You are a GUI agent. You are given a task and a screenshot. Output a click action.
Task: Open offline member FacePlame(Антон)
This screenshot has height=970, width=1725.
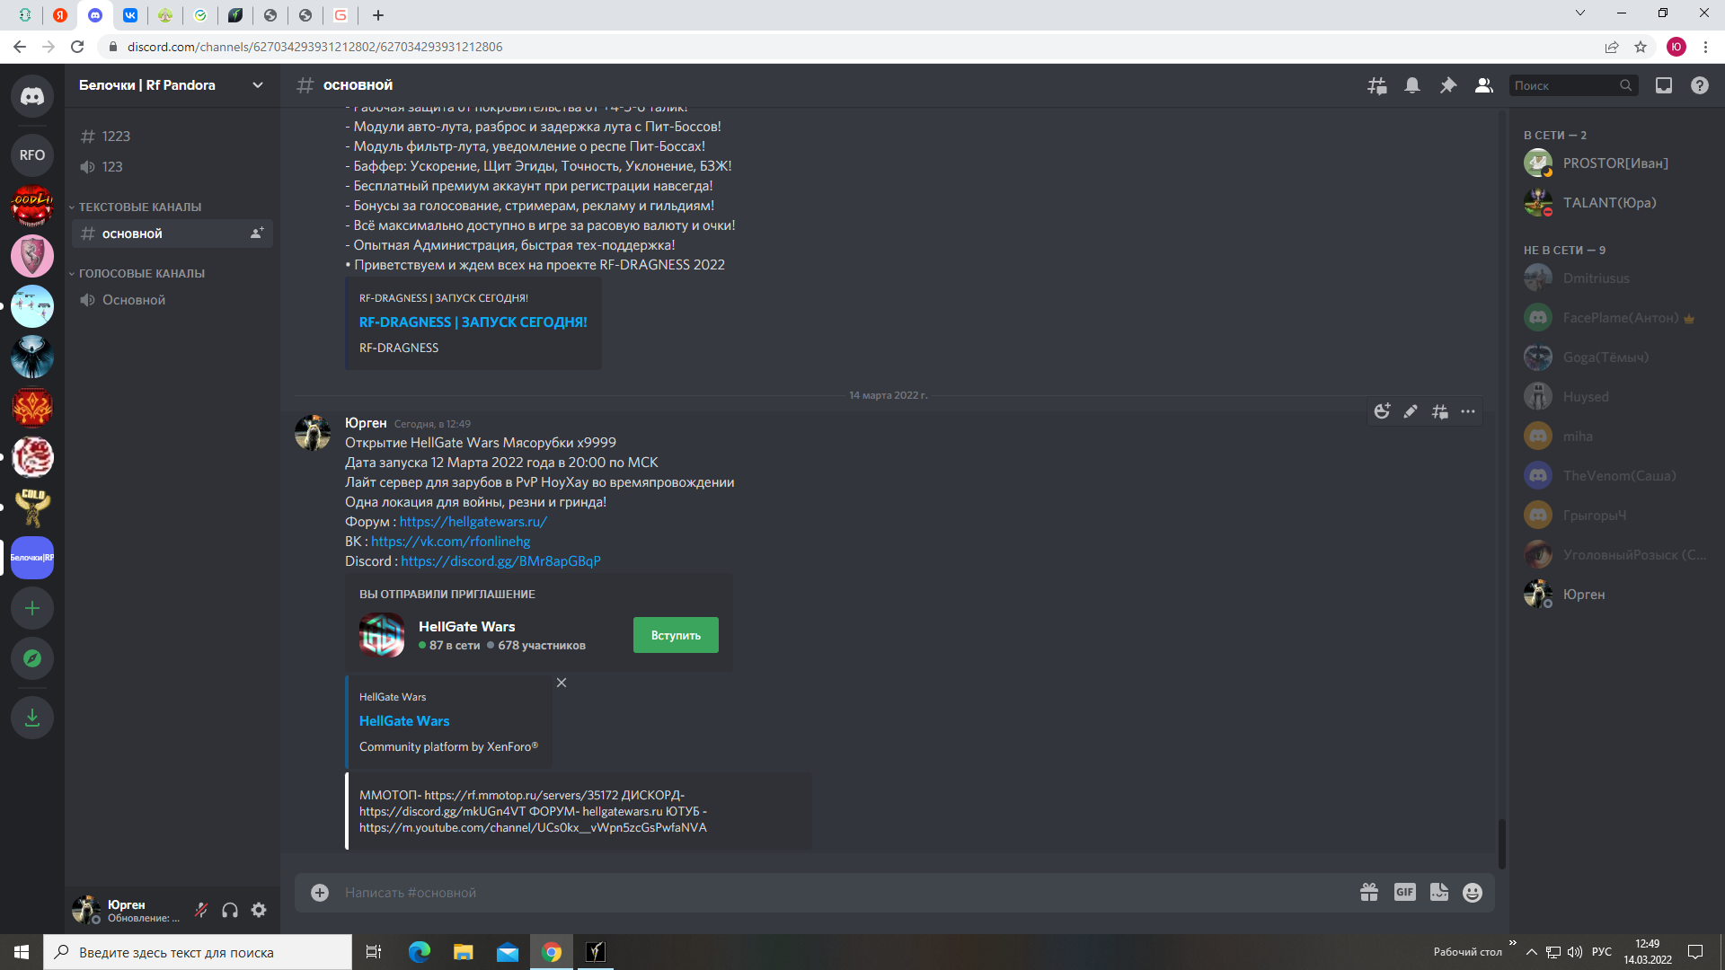click(x=1617, y=318)
